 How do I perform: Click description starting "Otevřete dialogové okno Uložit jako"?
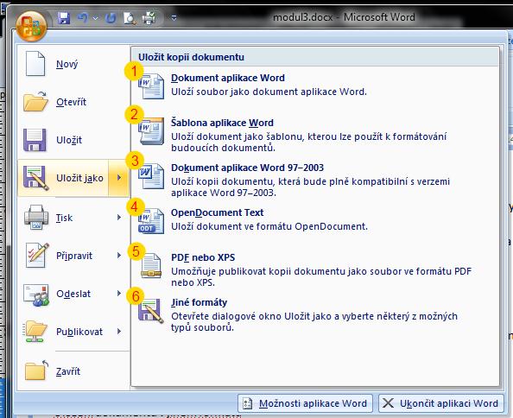click(x=314, y=322)
